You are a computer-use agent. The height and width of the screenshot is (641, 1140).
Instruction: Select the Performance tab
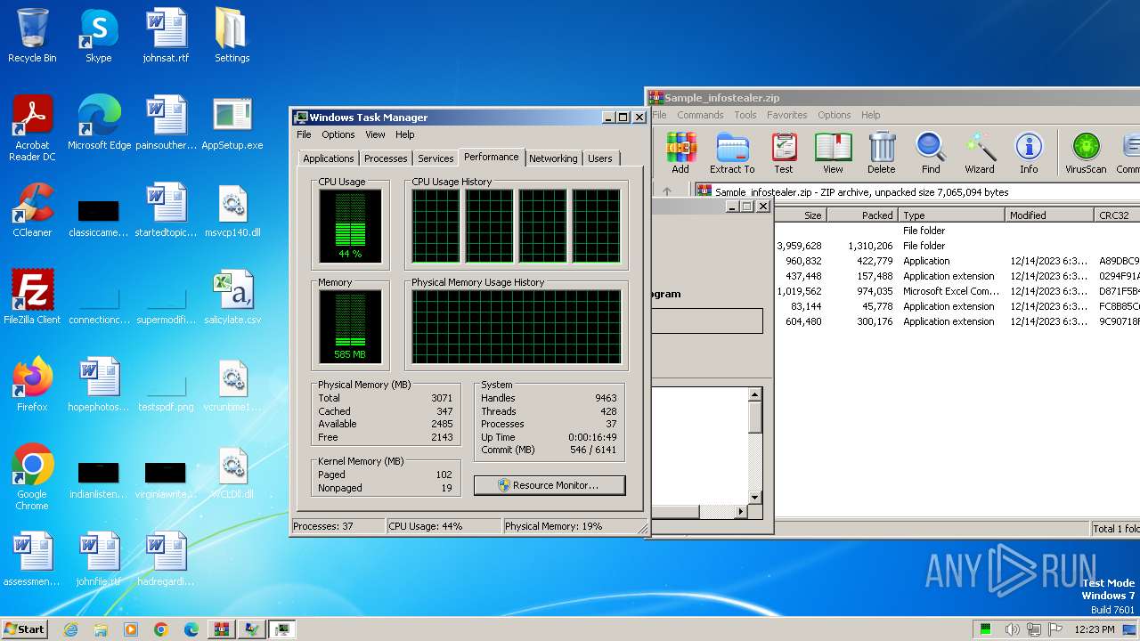tap(492, 157)
